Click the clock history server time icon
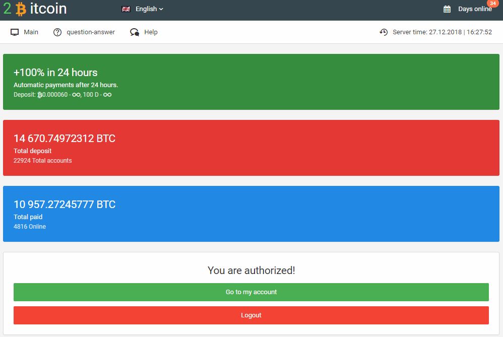The height and width of the screenshot is (337, 503). 384,32
